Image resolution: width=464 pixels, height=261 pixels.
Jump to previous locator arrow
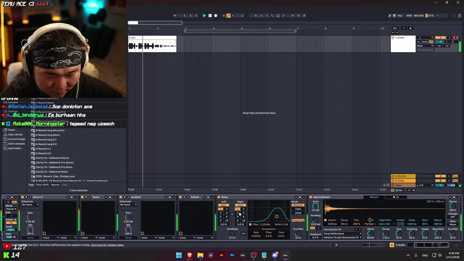pyautogui.click(x=393, y=33)
